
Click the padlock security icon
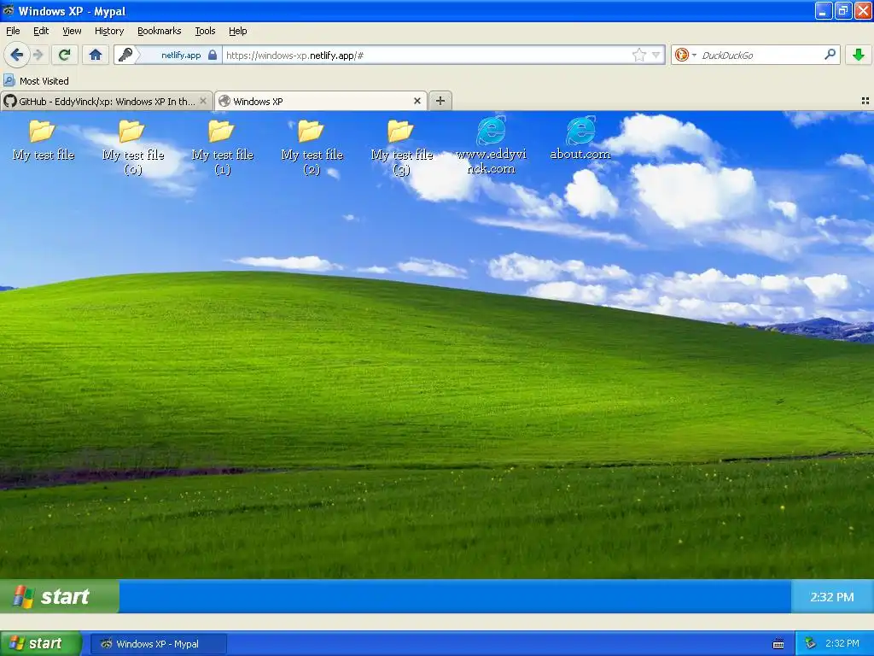tap(213, 55)
